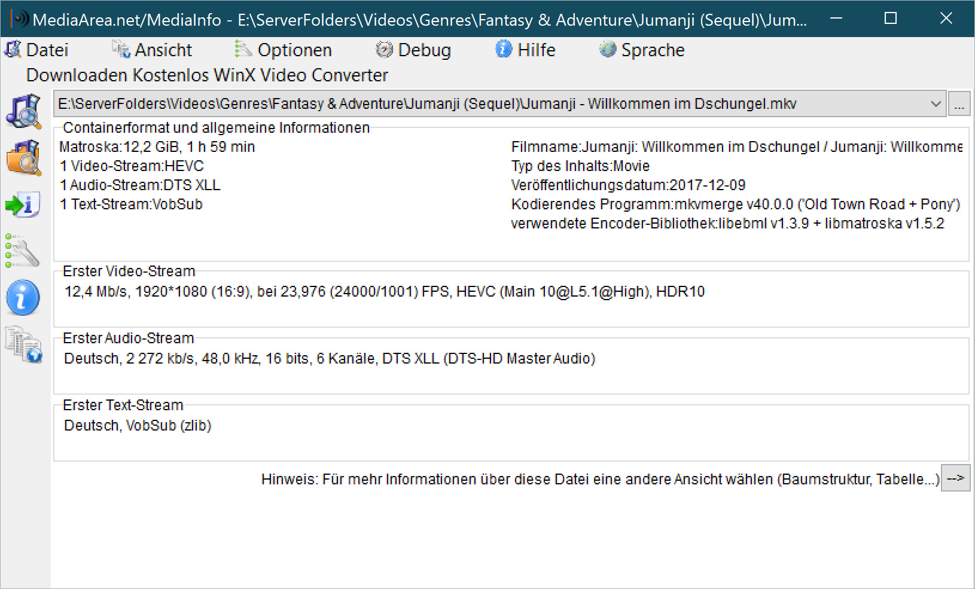Expand the file path dropdown arrow

[936, 104]
